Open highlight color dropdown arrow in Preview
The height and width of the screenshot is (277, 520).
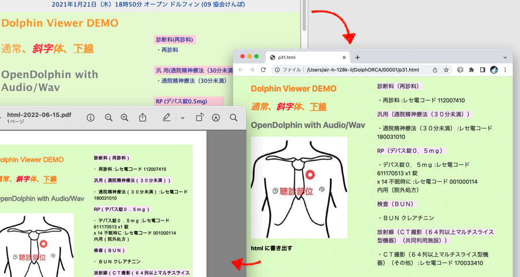pyautogui.click(x=183, y=118)
